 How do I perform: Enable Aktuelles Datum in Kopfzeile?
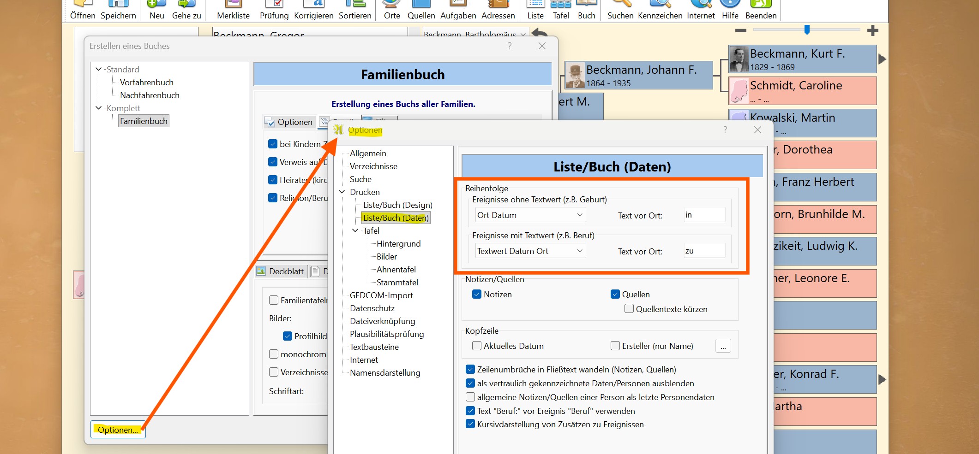pyautogui.click(x=477, y=346)
